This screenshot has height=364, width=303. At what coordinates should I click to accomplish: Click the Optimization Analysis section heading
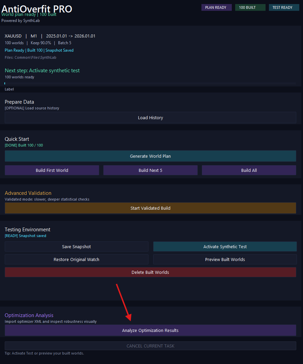(29, 315)
